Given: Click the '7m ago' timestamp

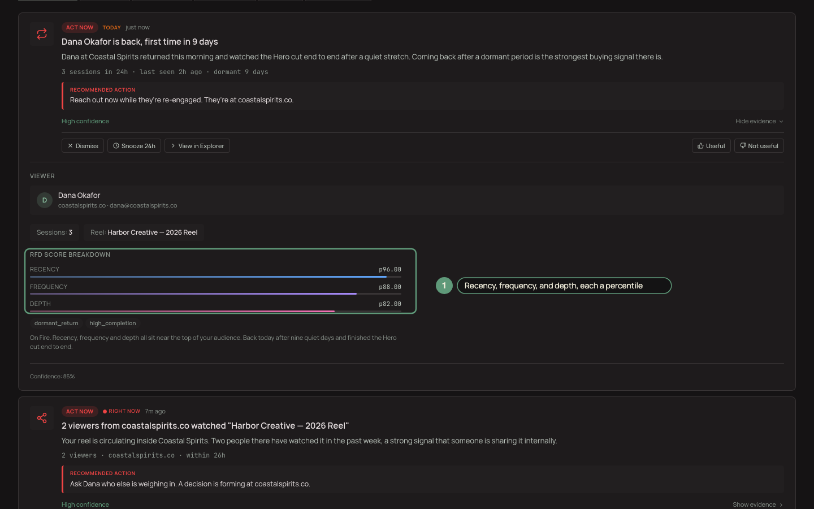Looking at the screenshot, I should click(155, 411).
